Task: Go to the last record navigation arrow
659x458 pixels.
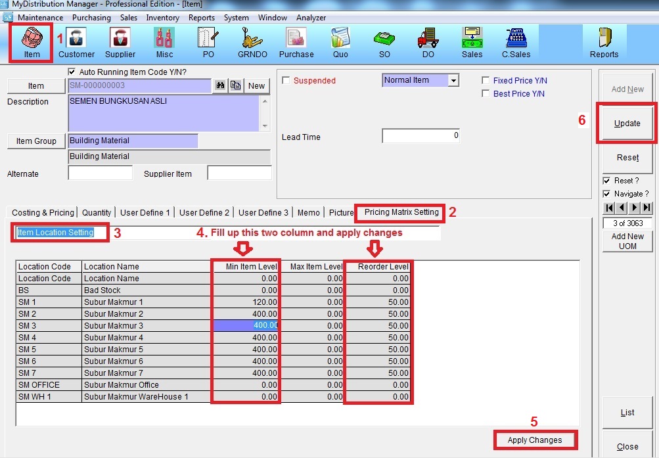Action: (x=647, y=208)
